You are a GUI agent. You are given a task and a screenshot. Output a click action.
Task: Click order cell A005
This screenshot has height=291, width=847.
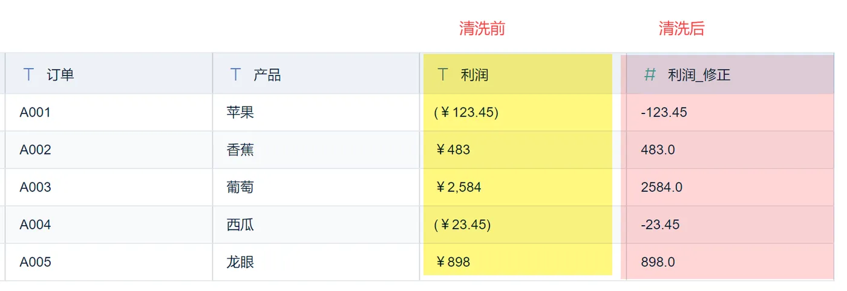pyautogui.click(x=35, y=262)
